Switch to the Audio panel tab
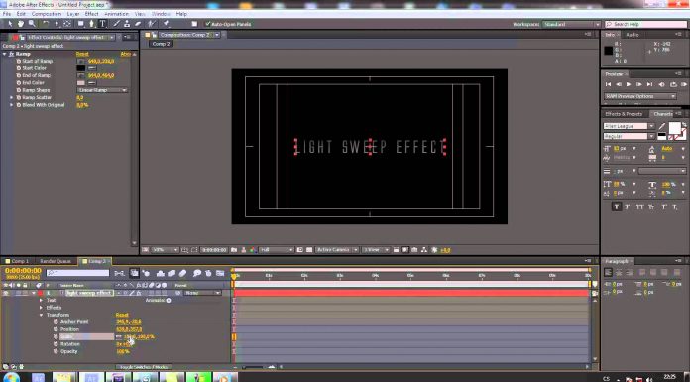This screenshot has height=382, width=690. 632,35
